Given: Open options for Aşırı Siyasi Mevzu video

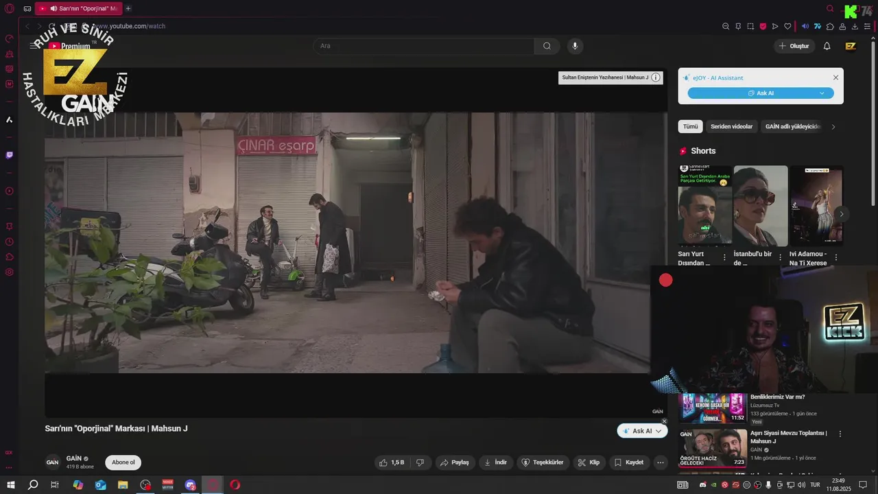Looking at the screenshot, I should [840, 434].
